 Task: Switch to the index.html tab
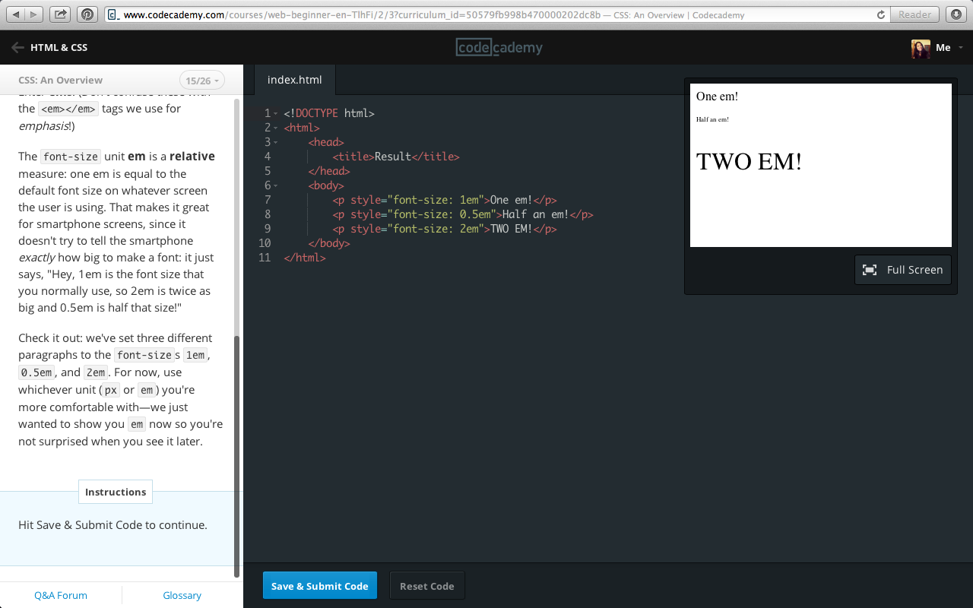294,79
